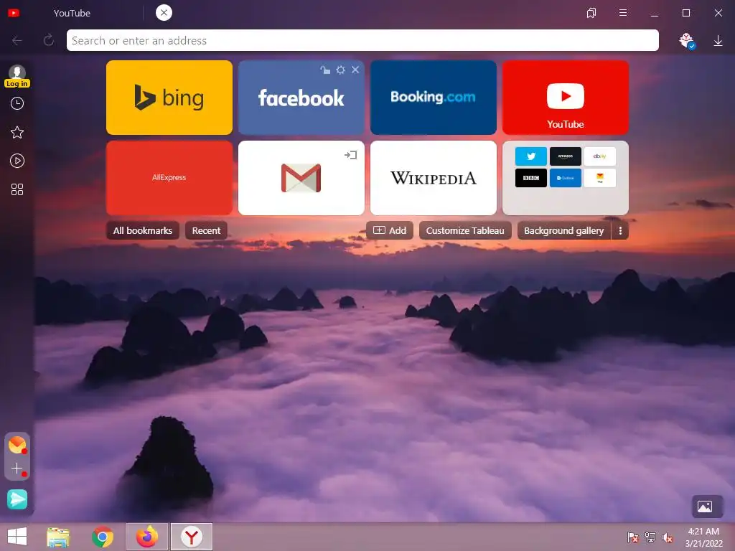Open Windows Start menu

pos(17,537)
